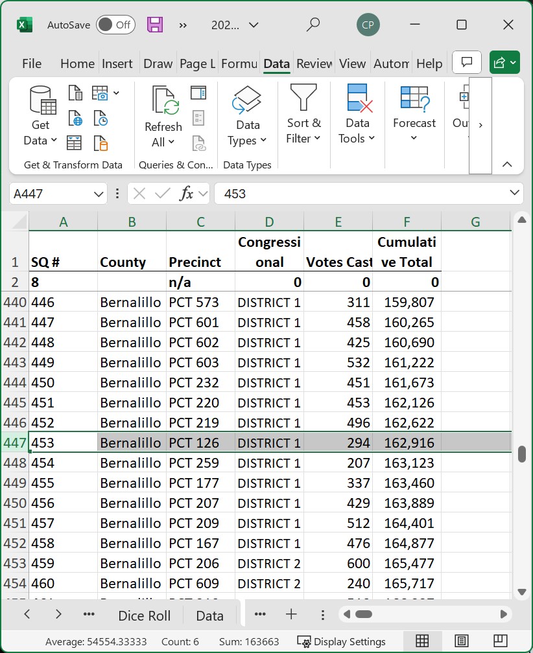
Task: Expand the Name Box dropdown
Action: click(99, 194)
